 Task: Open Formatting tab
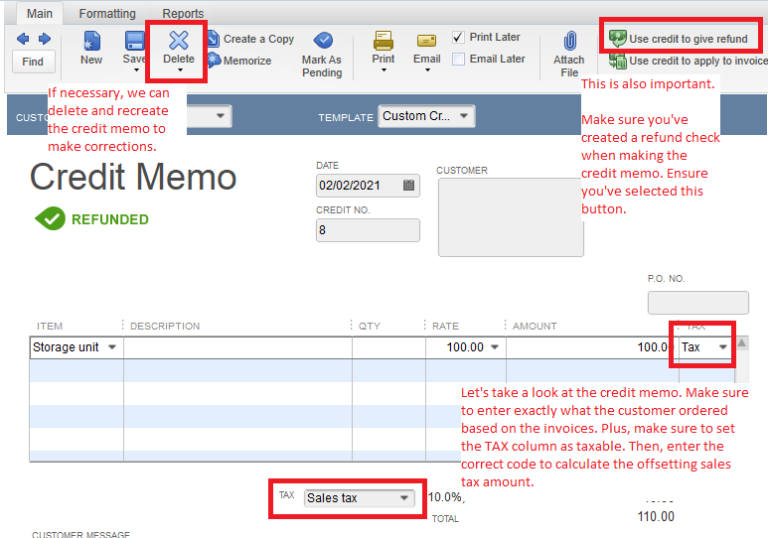(107, 13)
